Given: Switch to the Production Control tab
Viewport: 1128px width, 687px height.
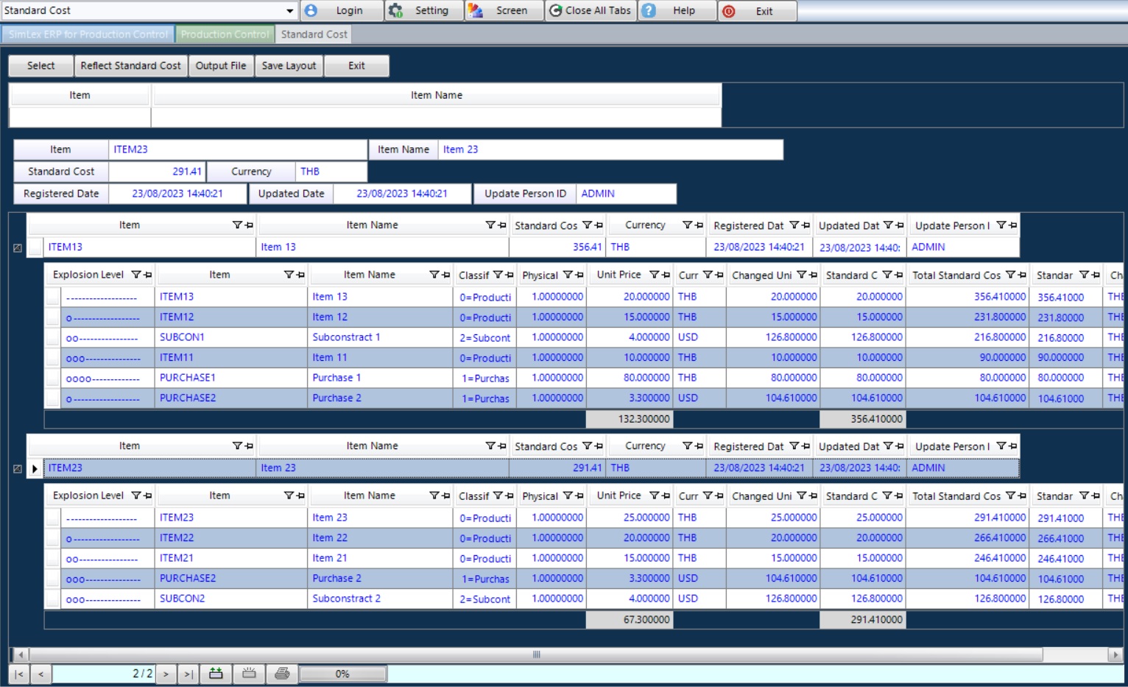Looking at the screenshot, I should [x=225, y=34].
